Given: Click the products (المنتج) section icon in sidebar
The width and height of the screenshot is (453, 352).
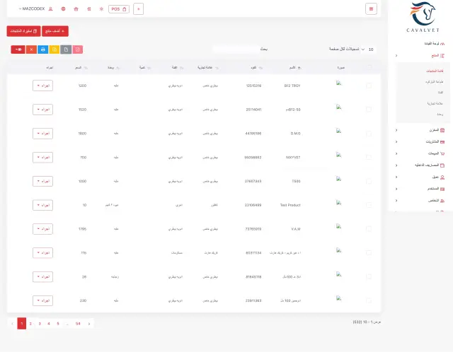Looking at the screenshot, I should coord(442,56).
